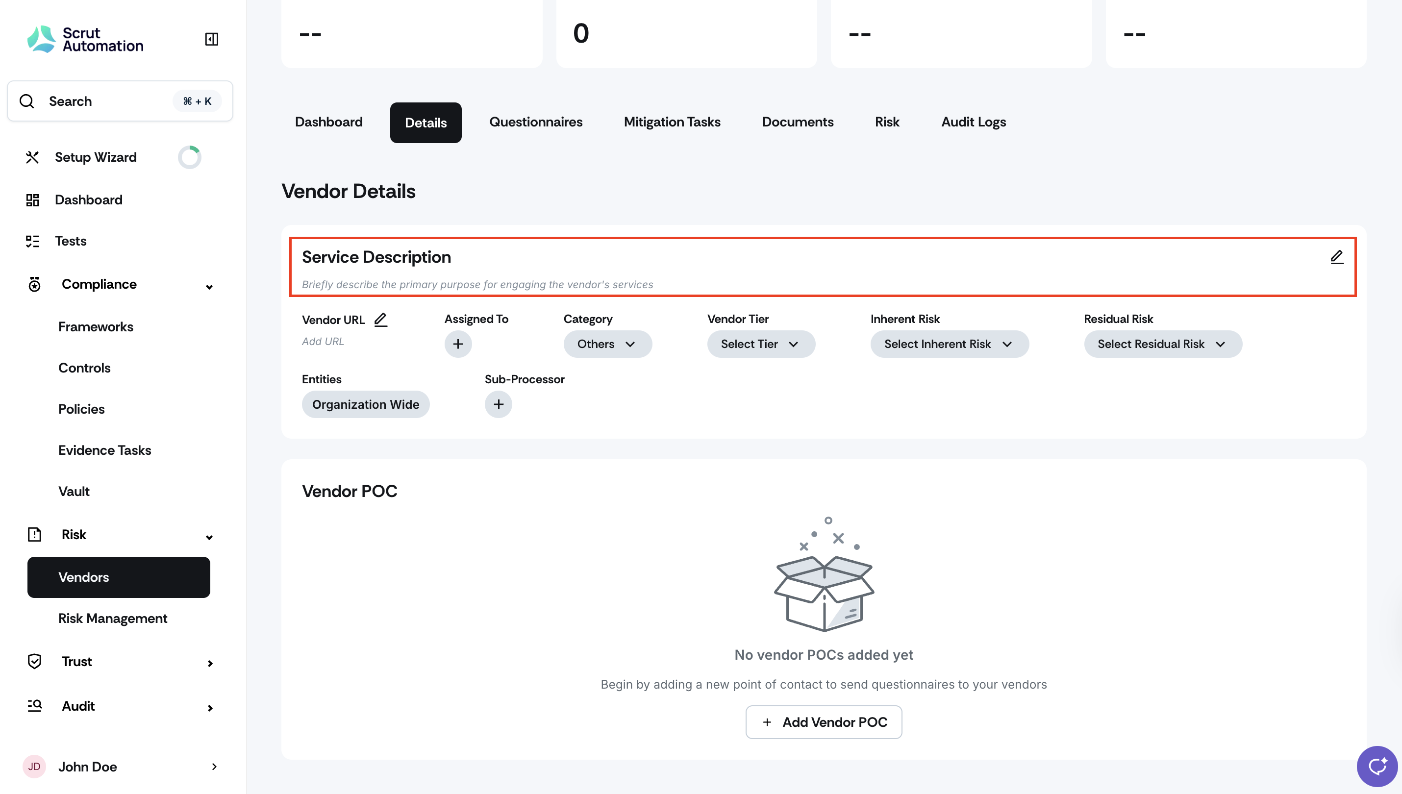1402x794 pixels.
Task: Click the Search input field
Action: click(109, 101)
